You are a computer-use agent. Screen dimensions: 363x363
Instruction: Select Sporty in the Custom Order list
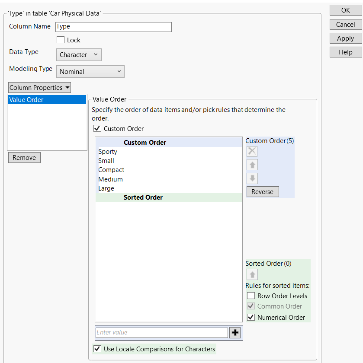pyautogui.click(x=108, y=152)
